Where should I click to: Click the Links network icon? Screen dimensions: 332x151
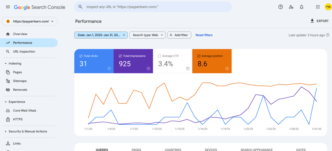tap(8, 144)
